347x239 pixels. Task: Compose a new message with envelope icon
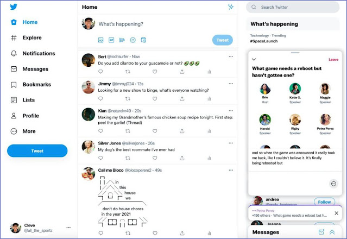[x=321, y=232]
